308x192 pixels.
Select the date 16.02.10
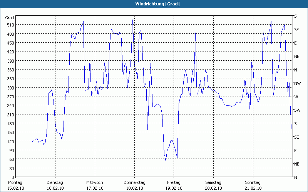tap(55, 188)
